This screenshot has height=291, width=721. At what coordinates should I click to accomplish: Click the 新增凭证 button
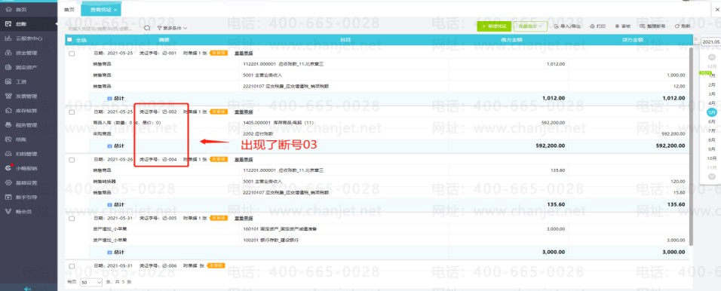[494, 26]
